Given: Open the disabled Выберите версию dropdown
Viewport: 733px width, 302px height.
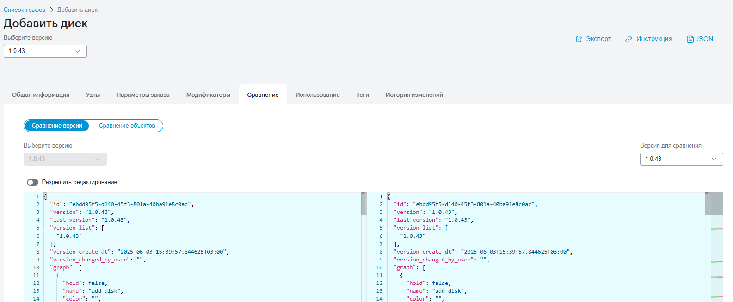Looking at the screenshot, I should click(65, 159).
